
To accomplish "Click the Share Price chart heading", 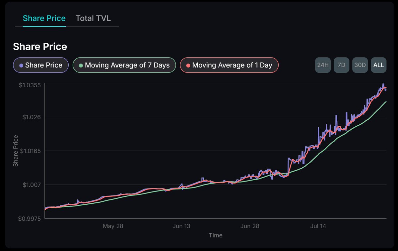I will (40, 47).
